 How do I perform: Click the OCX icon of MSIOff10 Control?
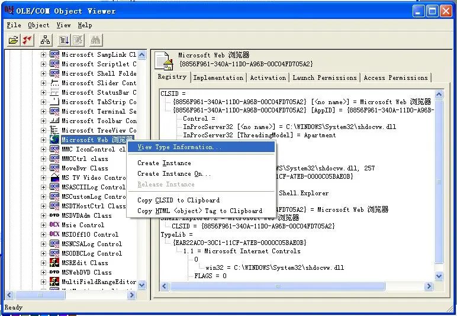click(54, 234)
